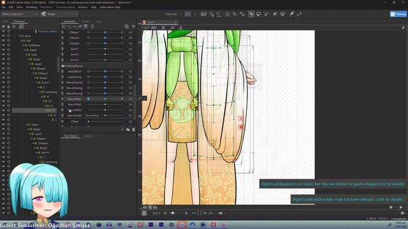Select the Brush selection tool beside Lasso
The width and height of the screenshot is (408, 229).
(266, 14)
